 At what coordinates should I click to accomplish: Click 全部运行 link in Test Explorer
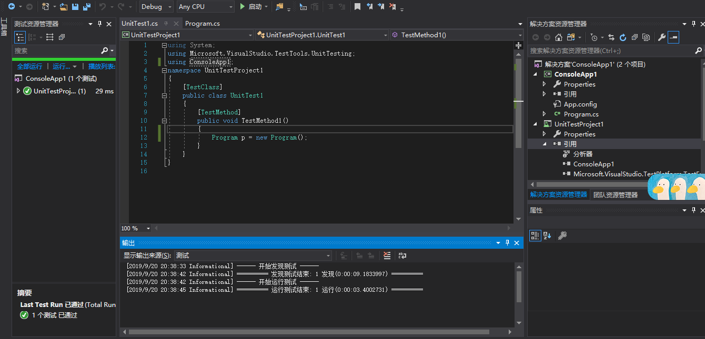[x=29, y=67]
